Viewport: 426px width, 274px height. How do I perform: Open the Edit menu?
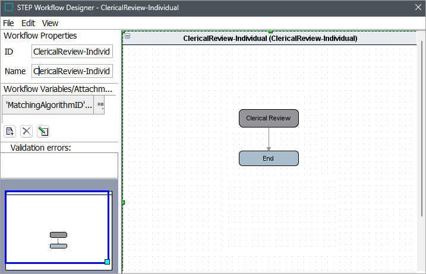click(x=28, y=23)
